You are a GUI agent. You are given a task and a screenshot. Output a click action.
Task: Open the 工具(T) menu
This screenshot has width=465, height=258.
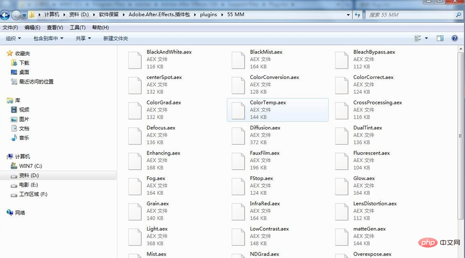pos(77,27)
